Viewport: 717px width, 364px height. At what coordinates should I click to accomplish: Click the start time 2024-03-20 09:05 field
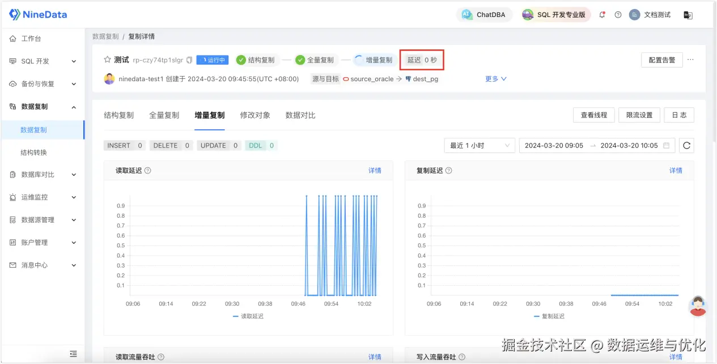554,146
